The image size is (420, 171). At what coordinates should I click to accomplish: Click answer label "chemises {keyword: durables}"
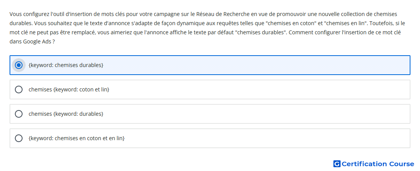click(x=66, y=114)
